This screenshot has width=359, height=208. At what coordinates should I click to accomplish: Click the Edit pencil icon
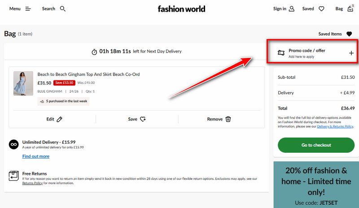pyautogui.click(x=60, y=119)
